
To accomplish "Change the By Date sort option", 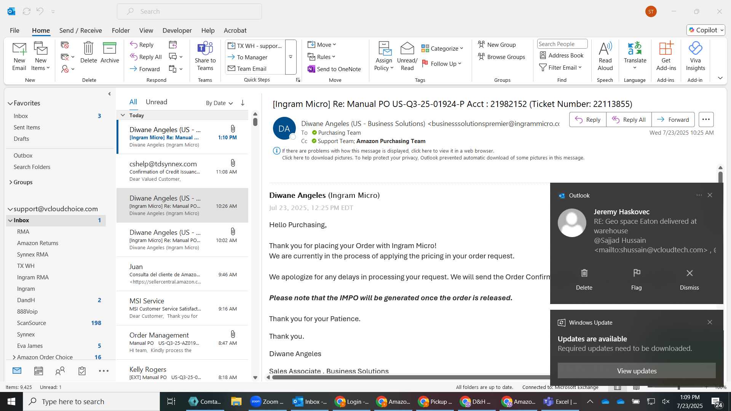I will pyautogui.click(x=219, y=103).
